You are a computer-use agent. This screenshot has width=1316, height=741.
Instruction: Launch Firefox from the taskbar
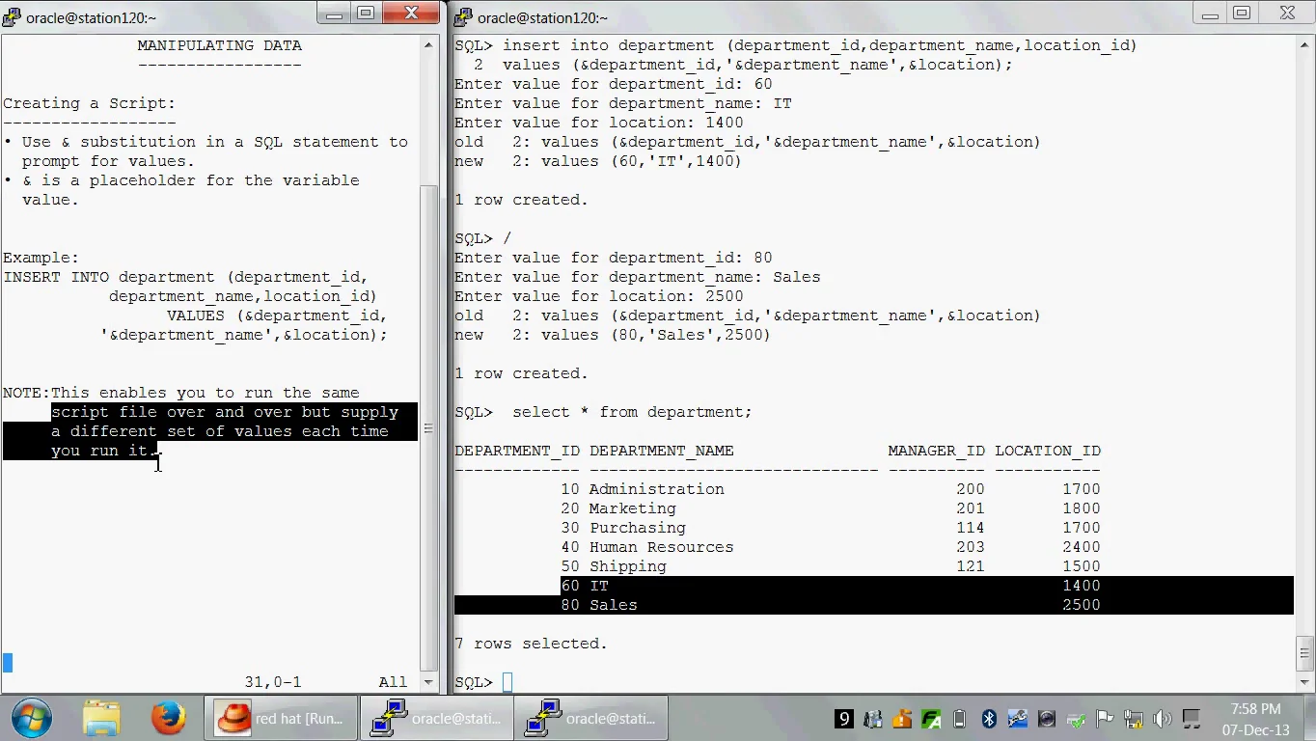coord(168,719)
